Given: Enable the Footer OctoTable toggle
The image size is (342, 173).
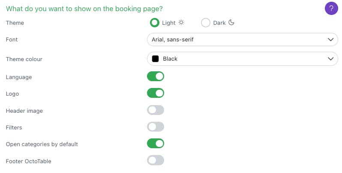Looking at the screenshot, I should pos(156,161).
